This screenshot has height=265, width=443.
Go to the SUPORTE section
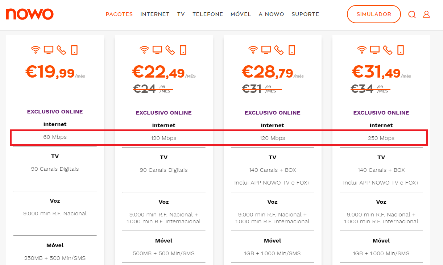(x=305, y=14)
